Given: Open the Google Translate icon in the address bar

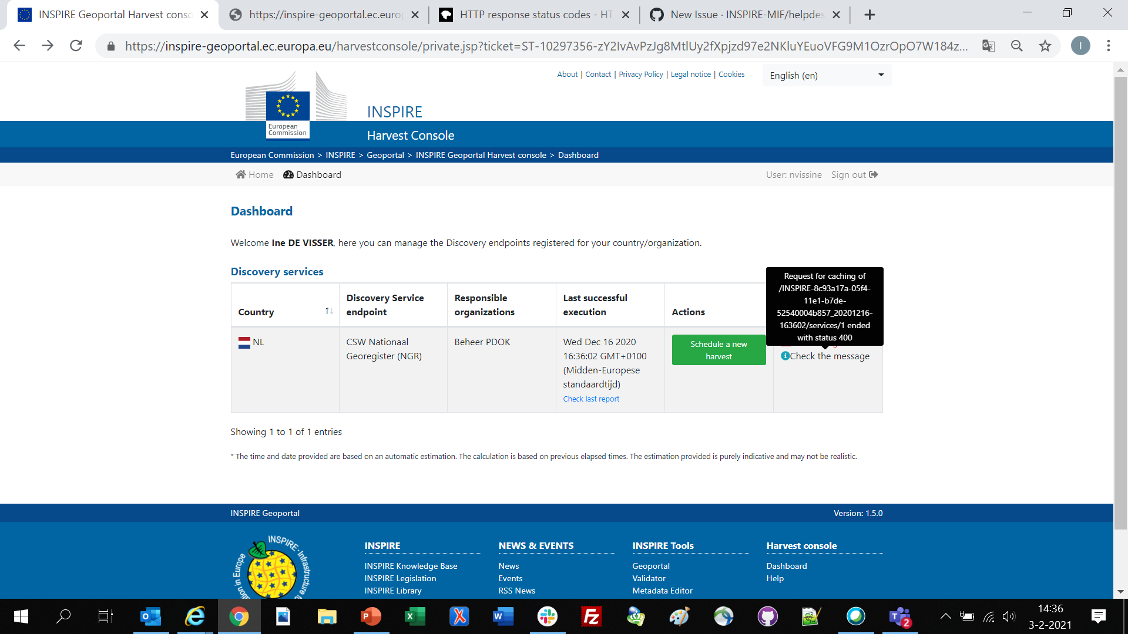Looking at the screenshot, I should click(x=989, y=46).
